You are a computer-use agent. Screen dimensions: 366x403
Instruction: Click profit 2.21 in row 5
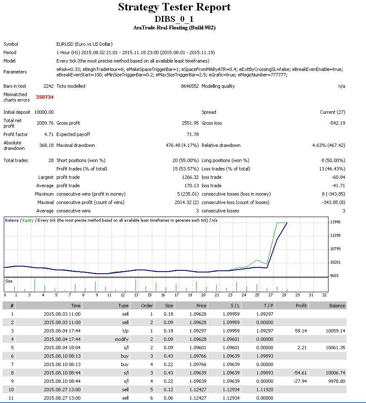click(302, 348)
